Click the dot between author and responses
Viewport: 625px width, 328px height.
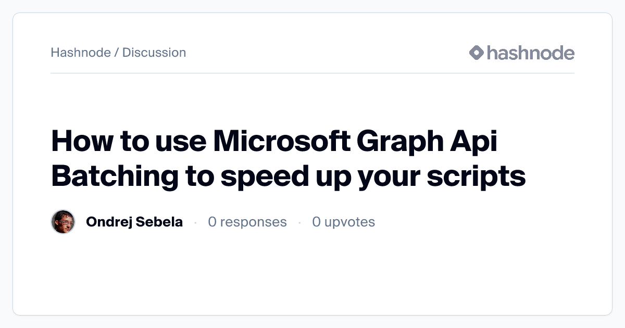(195, 223)
